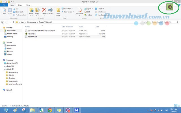Screen dimensions: 181x113
Task: Select the Power.exe file
Action: click(32, 34)
